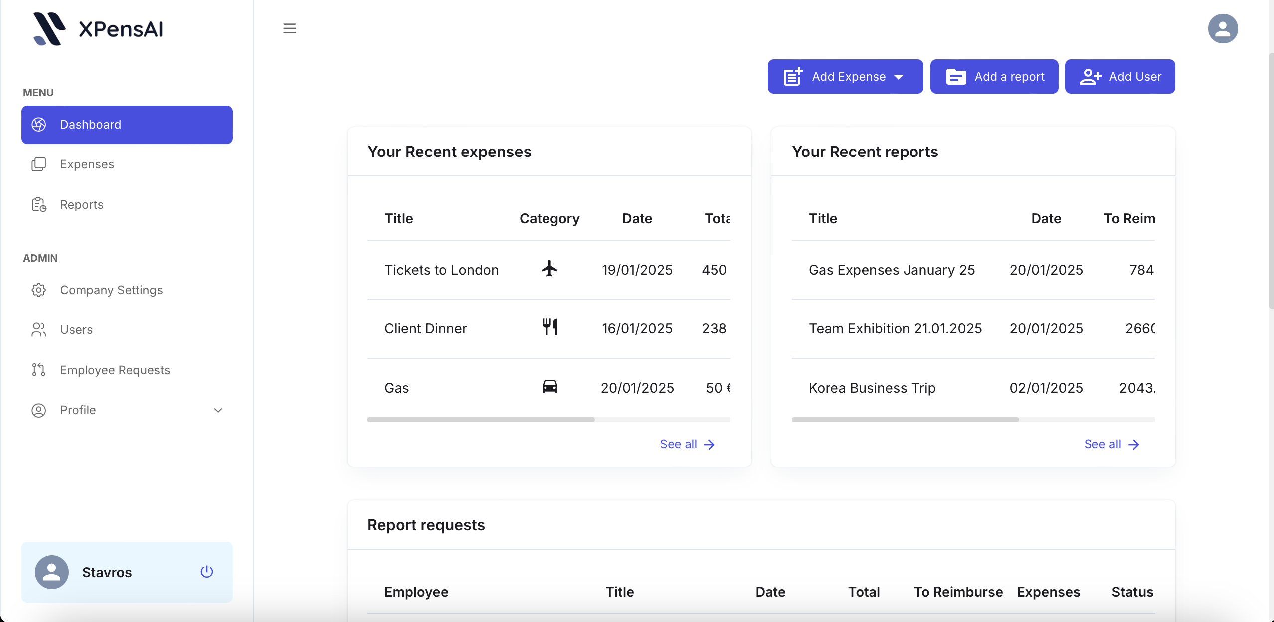1274x622 pixels.
Task: Click See all under recent expenses
Action: pos(687,444)
